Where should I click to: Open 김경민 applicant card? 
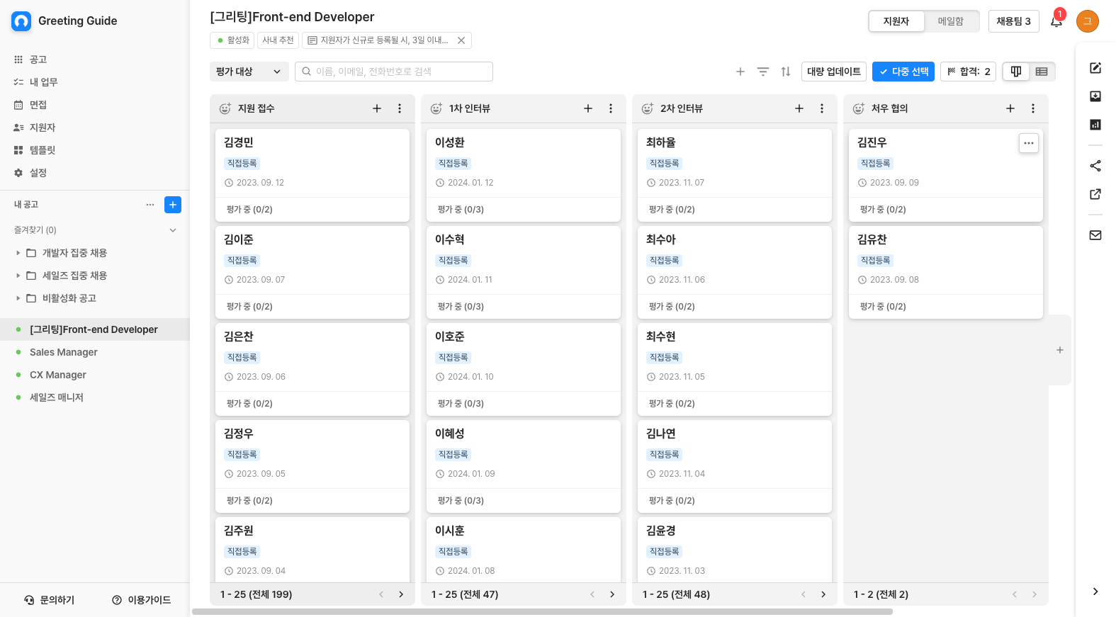312,175
